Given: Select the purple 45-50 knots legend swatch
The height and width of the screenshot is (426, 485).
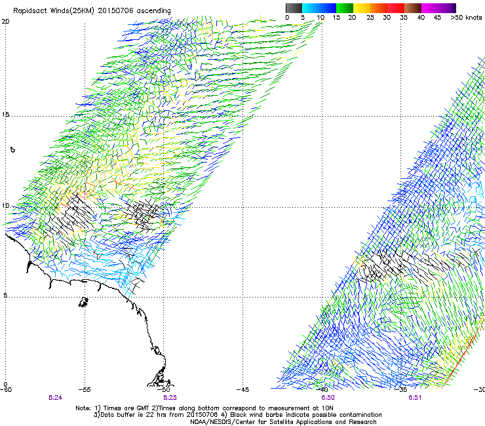Looking at the screenshot, I should pos(447,8).
